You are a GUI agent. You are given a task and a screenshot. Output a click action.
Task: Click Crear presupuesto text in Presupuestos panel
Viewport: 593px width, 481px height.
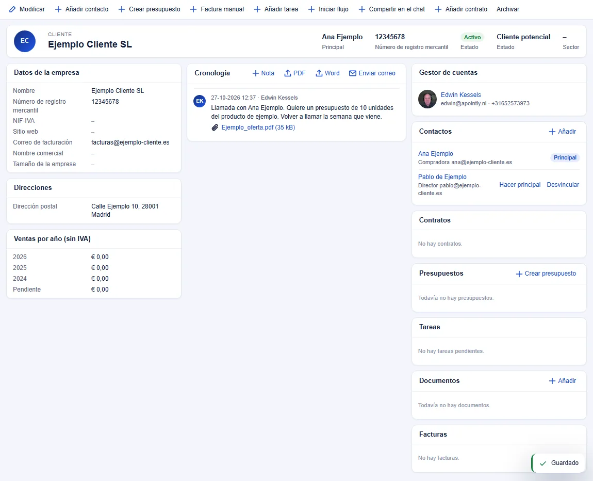(x=550, y=274)
